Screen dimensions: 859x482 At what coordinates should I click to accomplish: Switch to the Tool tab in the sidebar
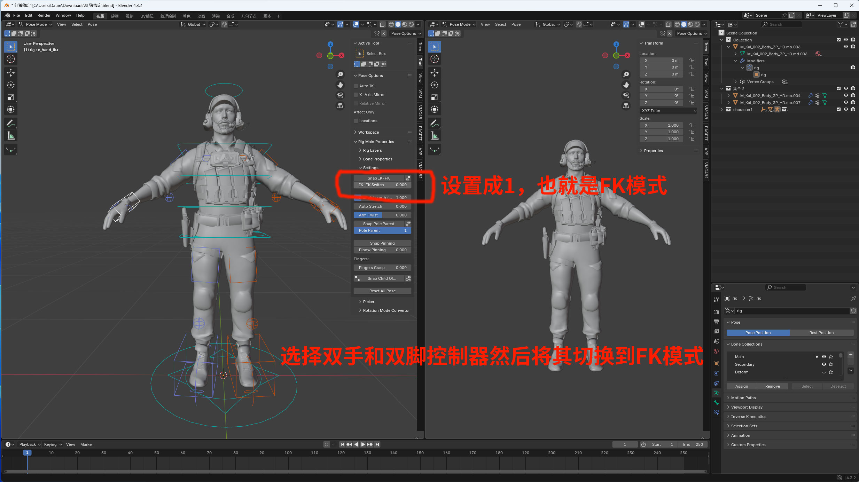(420, 63)
